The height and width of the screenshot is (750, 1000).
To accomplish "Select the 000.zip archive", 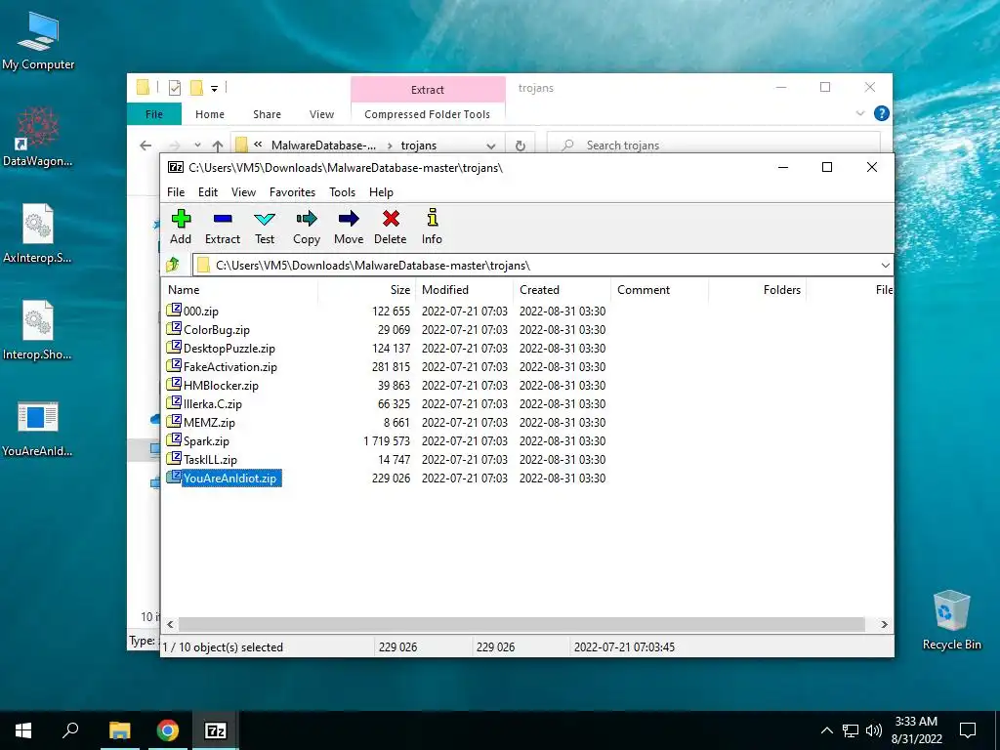I will pos(192,312).
